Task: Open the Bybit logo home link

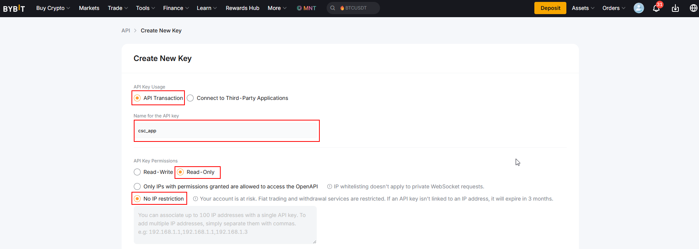Action: pyautogui.click(x=14, y=8)
